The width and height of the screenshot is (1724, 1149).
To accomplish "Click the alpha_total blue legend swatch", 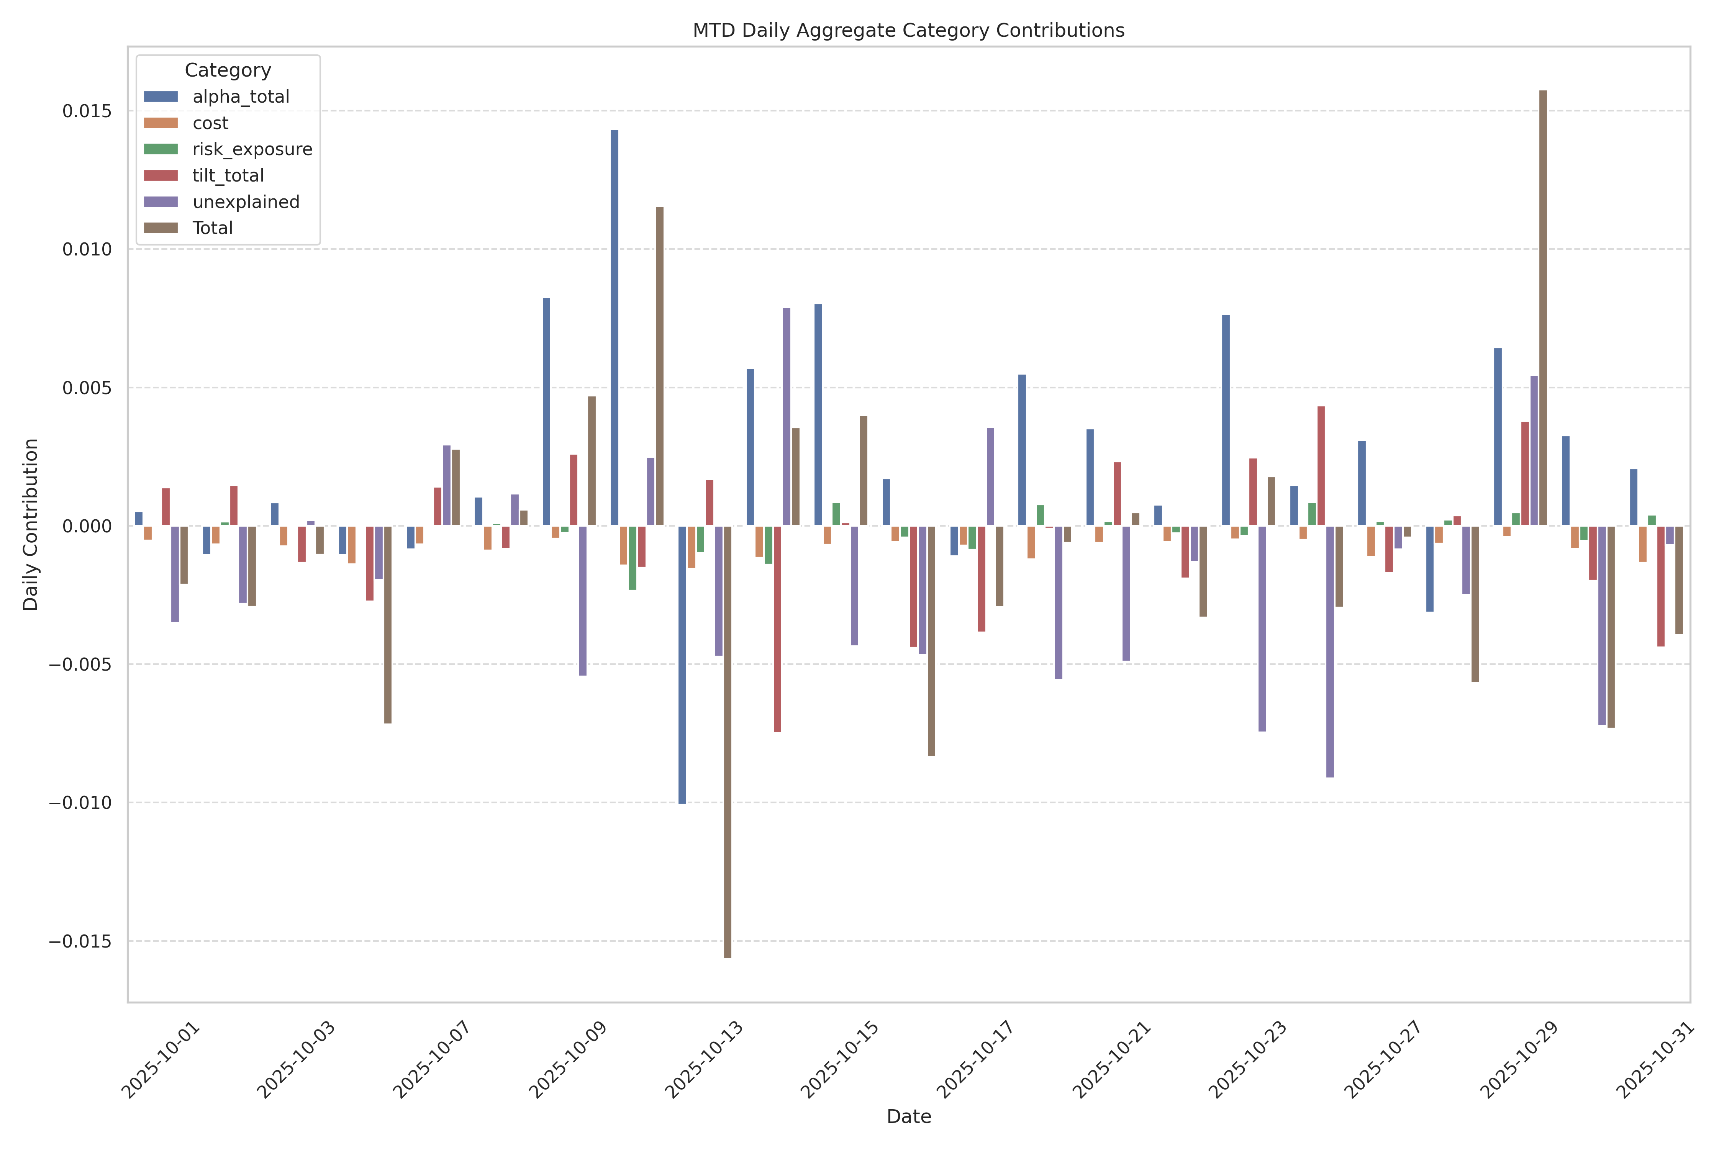I will (x=161, y=97).
